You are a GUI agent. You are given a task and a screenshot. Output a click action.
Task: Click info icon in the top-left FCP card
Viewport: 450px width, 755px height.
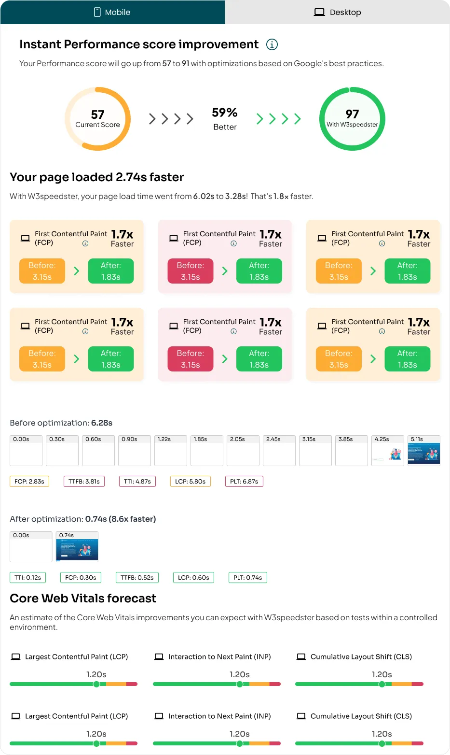[85, 243]
